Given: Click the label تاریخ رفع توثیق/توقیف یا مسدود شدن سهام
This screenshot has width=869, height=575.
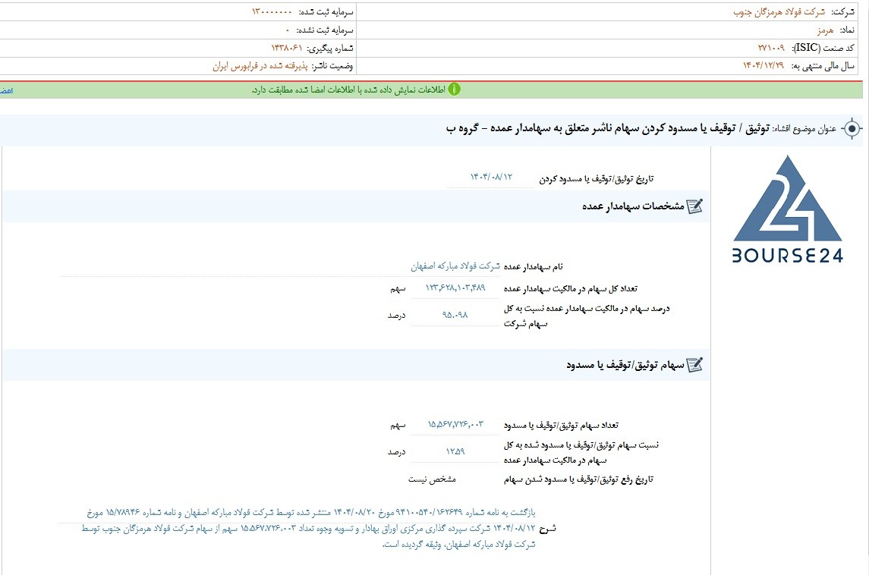Looking at the screenshot, I should [x=578, y=479].
